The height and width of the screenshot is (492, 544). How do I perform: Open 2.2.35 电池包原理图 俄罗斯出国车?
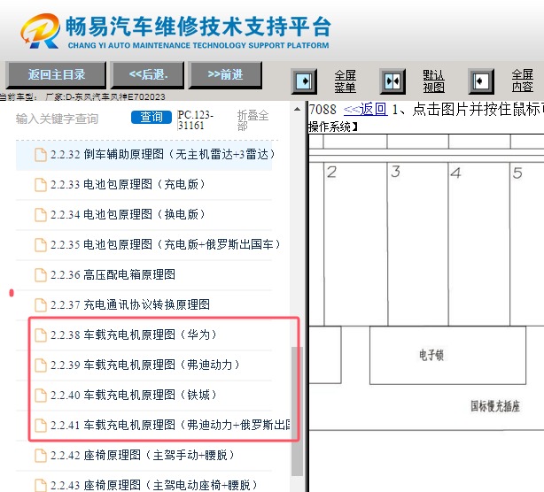click(x=165, y=244)
